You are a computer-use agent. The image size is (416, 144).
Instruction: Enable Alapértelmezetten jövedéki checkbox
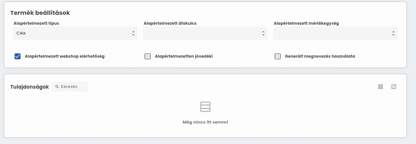click(x=148, y=56)
